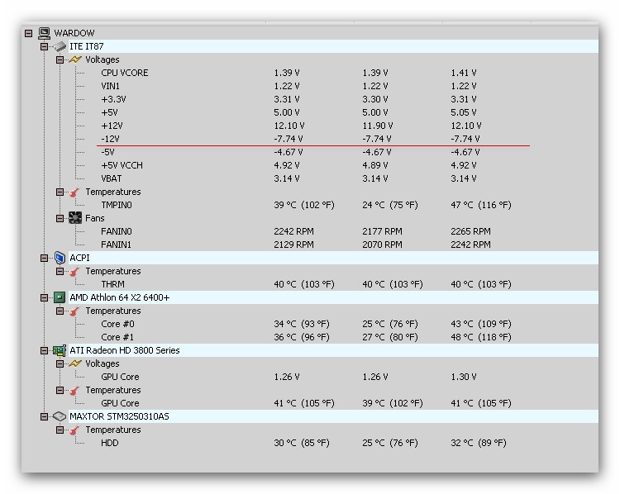This screenshot has height=494, width=620.
Task: Select the Core #1 row label
Action: click(x=117, y=338)
